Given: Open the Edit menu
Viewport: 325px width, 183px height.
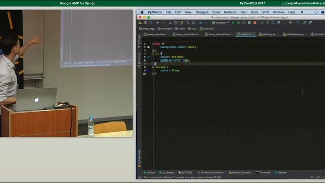Looking at the screenshot, I should [178, 12].
